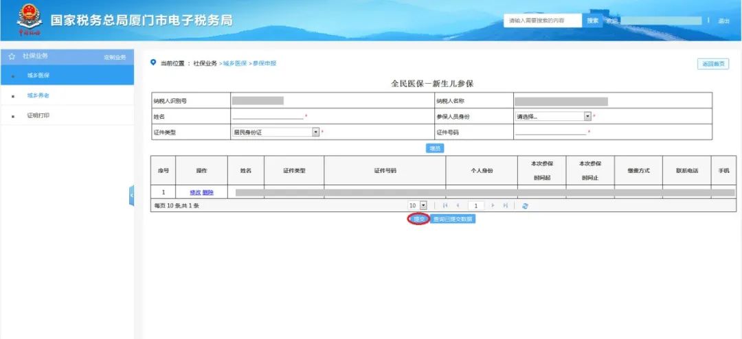This screenshot has width=742, height=339.
Task: Click the blue location pin icon
Action: (x=153, y=62)
